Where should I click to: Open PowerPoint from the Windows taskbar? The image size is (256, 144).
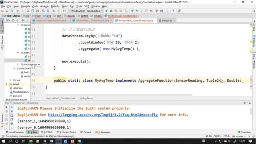click(73, 141)
